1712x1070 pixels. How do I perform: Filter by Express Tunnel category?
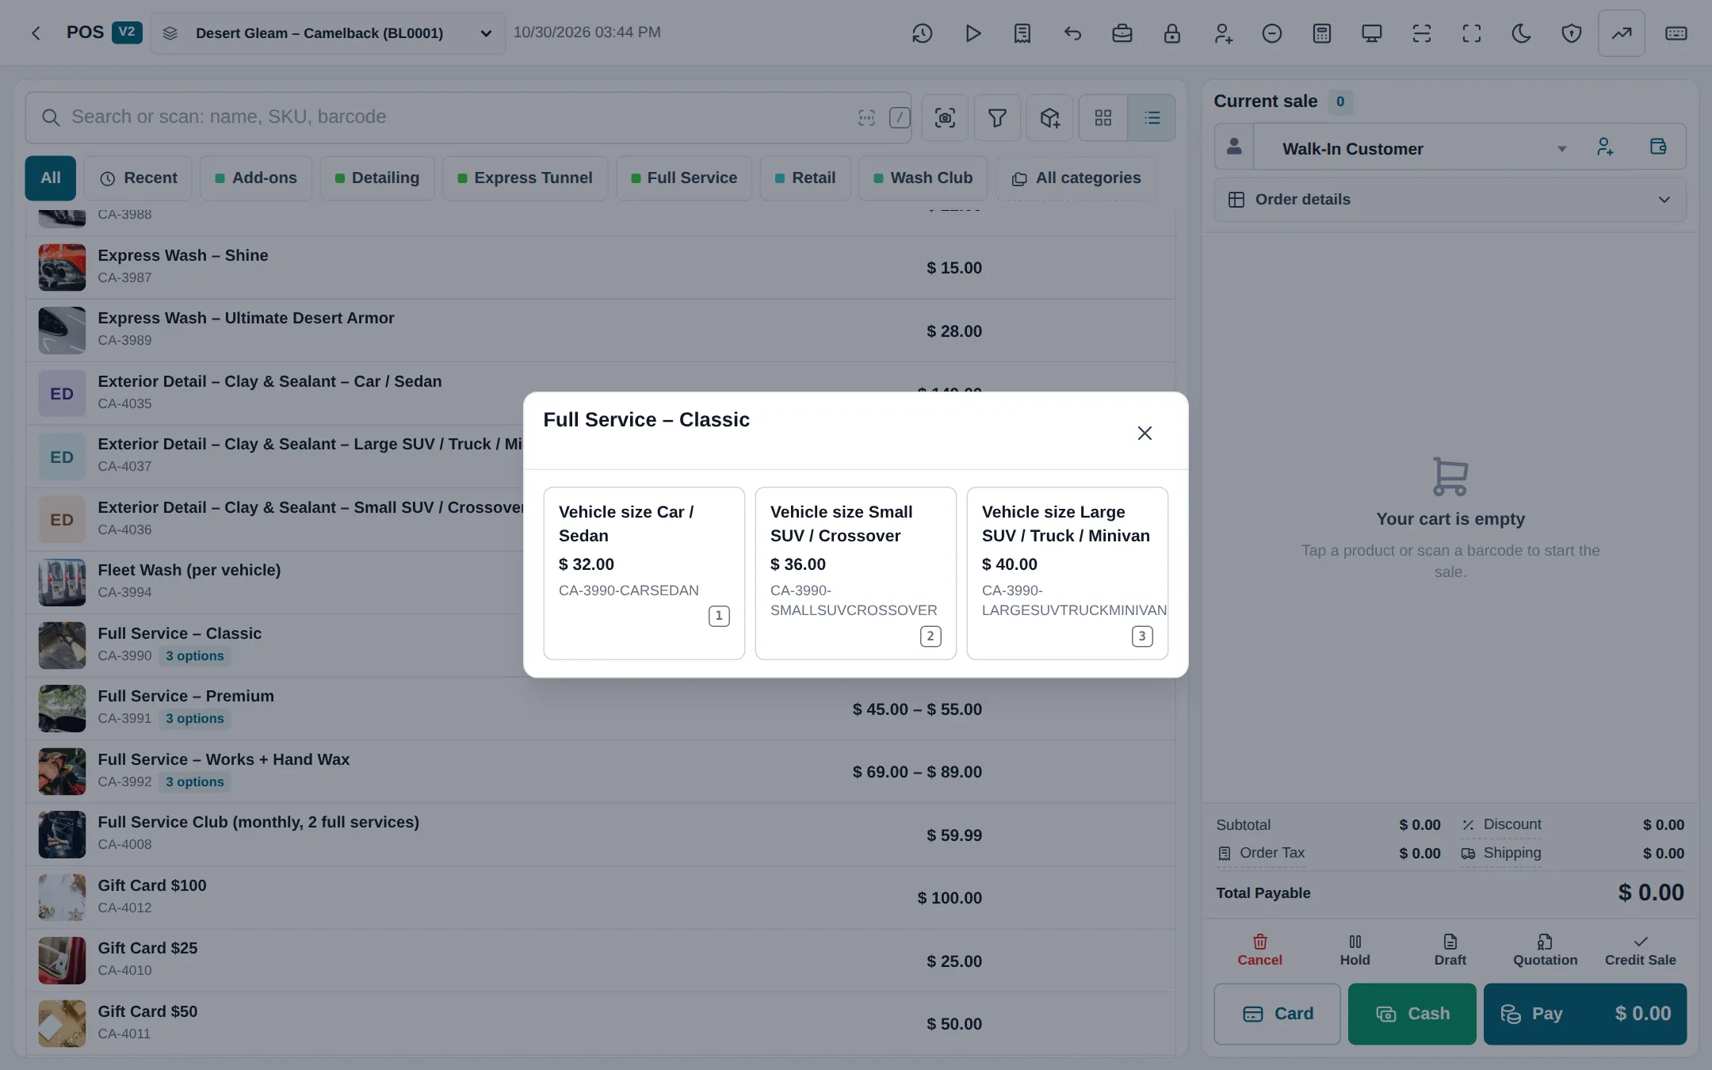525,178
